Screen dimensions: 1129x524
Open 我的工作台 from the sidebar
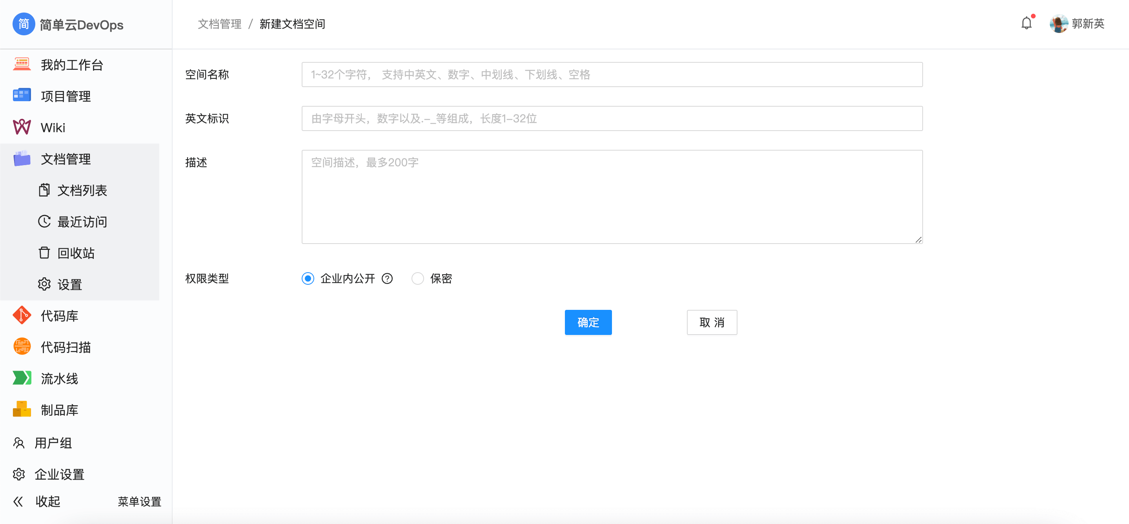(x=71, y=64)
